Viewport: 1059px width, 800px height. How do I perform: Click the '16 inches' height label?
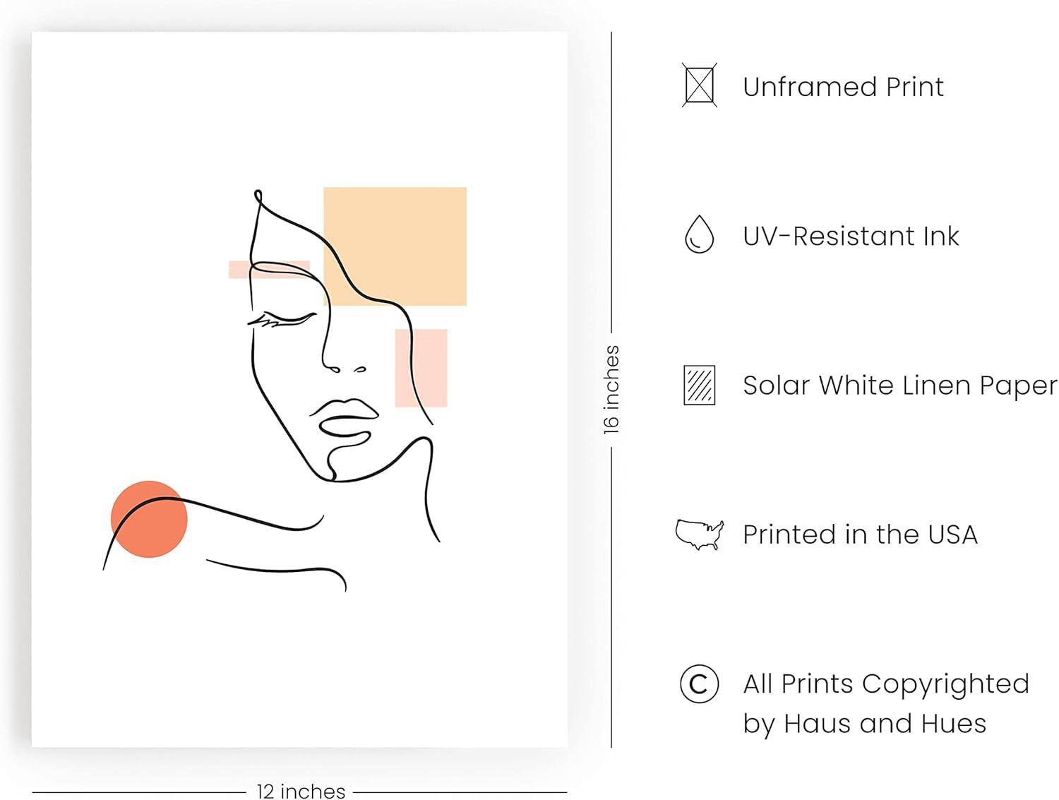(611, 389)
